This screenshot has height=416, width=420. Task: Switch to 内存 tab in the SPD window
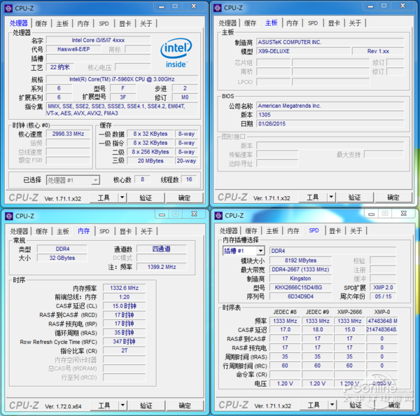pyautogui.click(x=293, y=231)
